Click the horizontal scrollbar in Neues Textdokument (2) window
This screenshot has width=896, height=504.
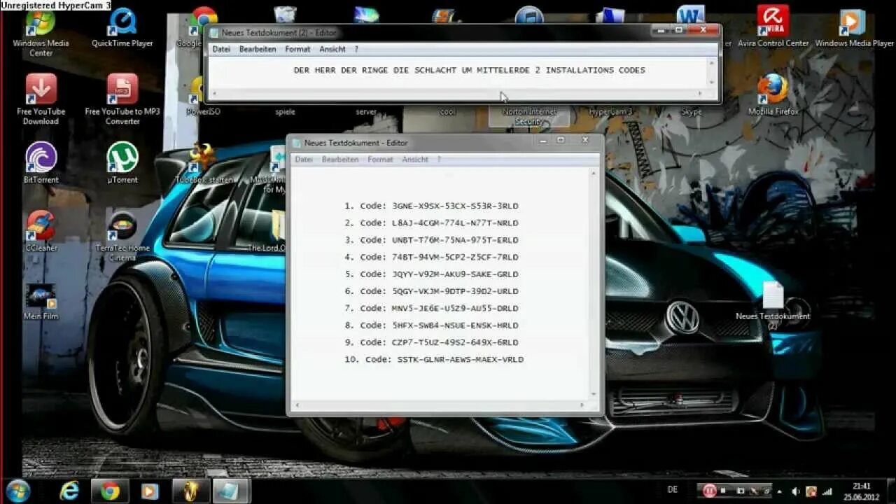pos(458,93)
